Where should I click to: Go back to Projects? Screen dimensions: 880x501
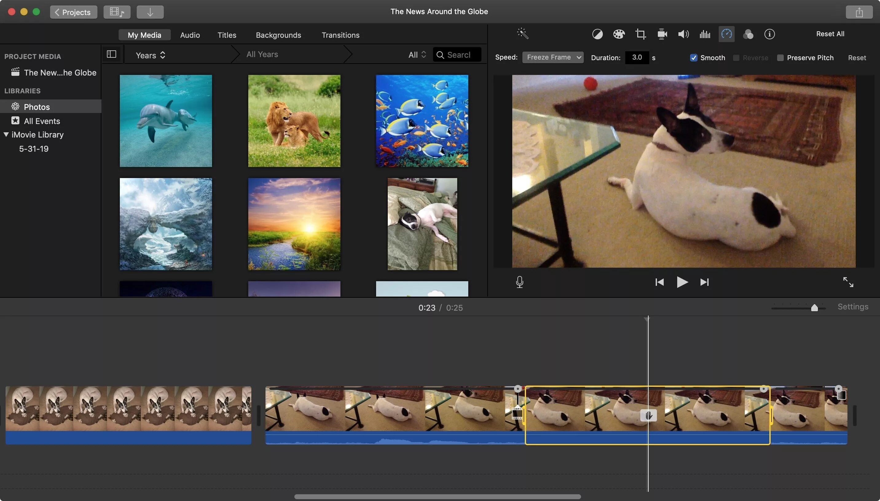coord(73,12)
